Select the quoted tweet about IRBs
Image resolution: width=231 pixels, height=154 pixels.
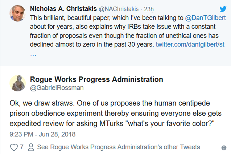click(x=109, y=35)
